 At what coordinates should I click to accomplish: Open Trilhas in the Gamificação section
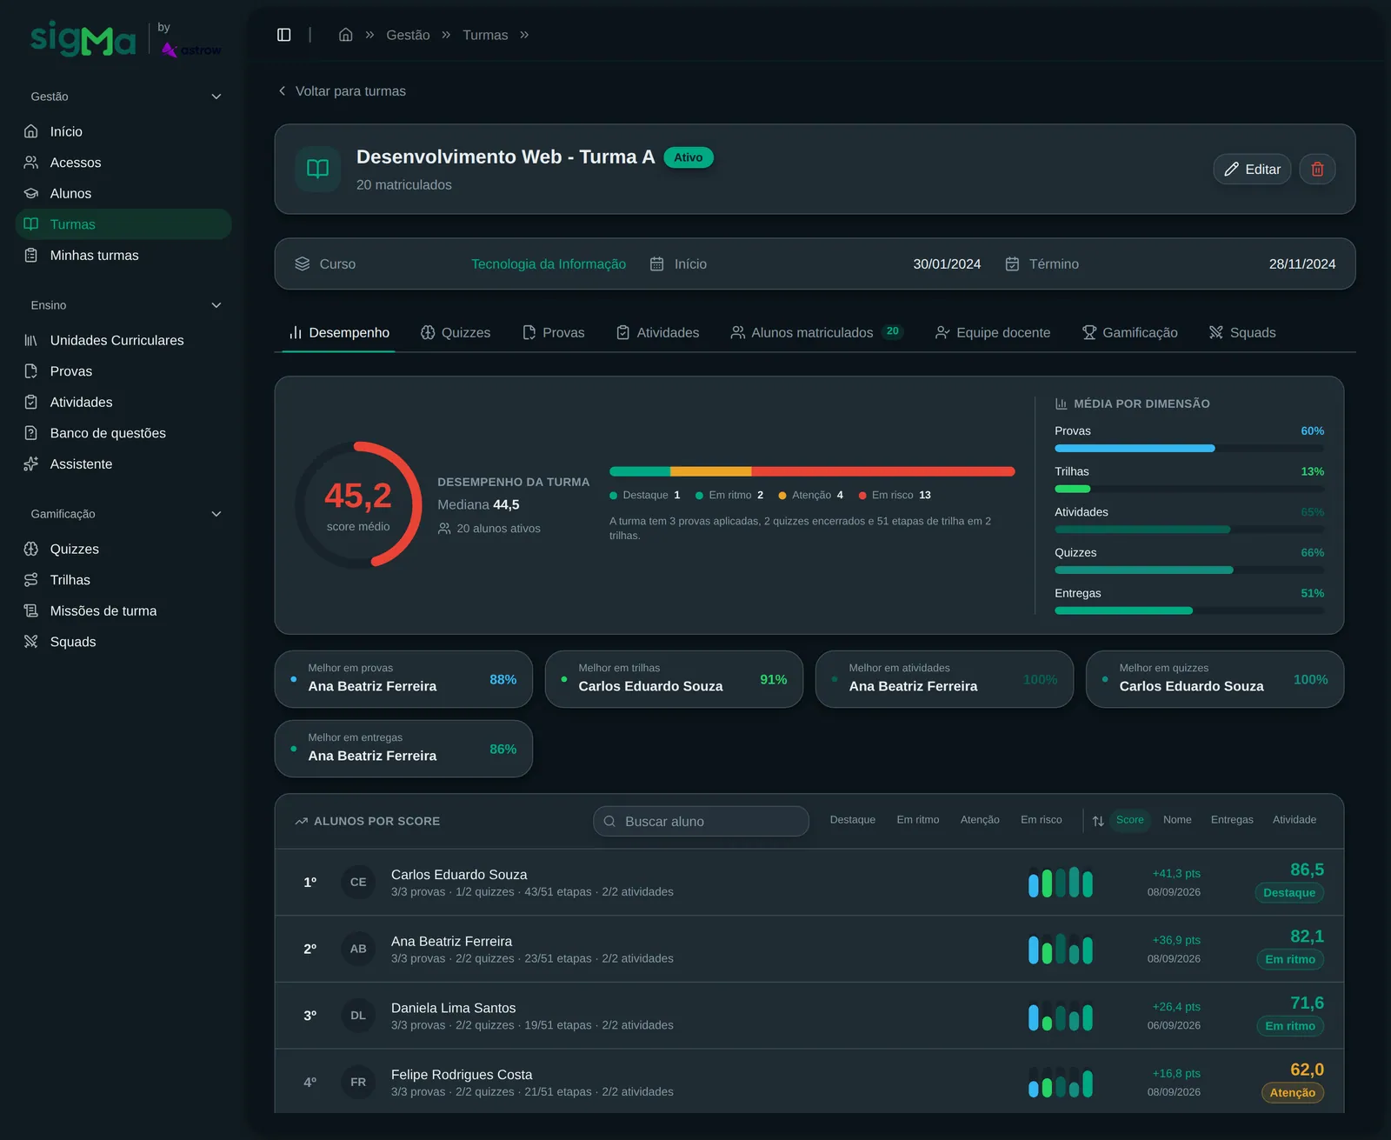(x=123, y=580)
